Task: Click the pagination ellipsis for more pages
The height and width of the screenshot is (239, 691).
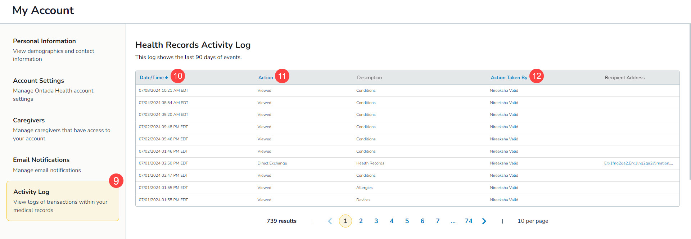Action: (453, 221)
